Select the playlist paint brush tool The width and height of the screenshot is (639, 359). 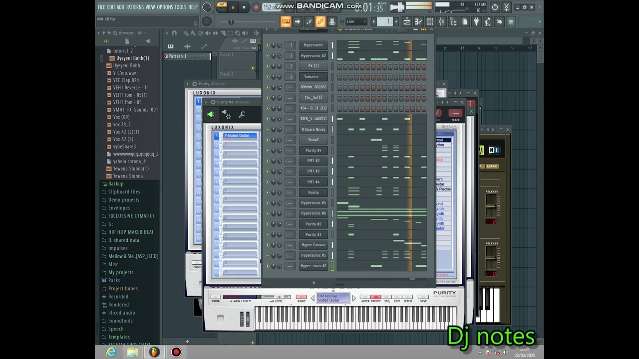click(193, 33)
